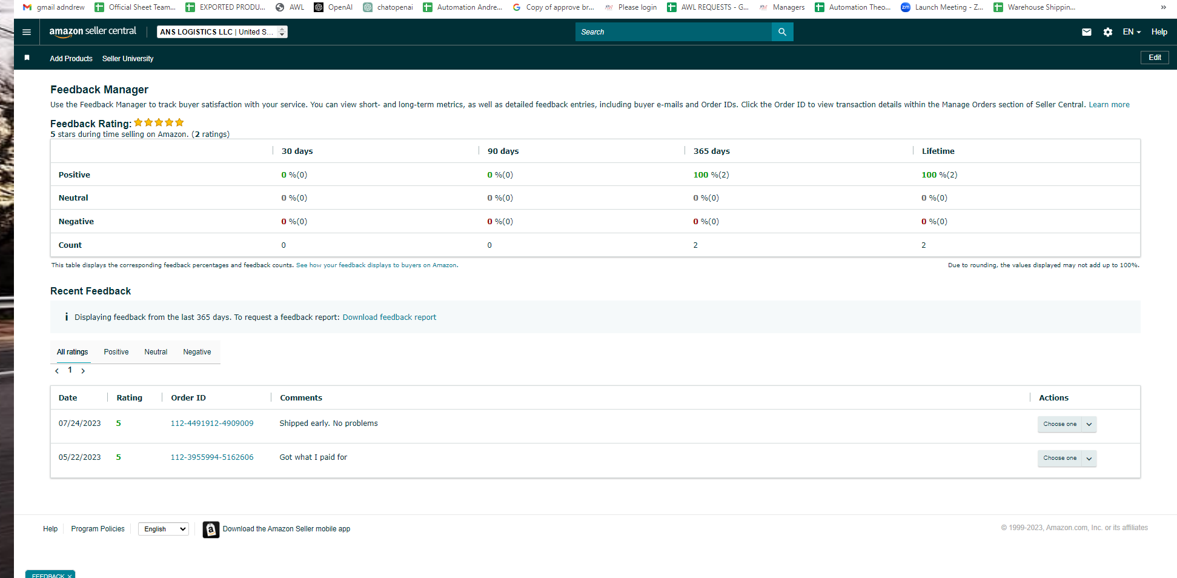Click the Negative row label in table
Screen dimensions: 1177x578
pos(76,222)
